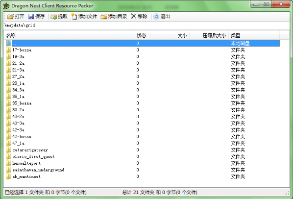Select the 47_1a folder name
The image size is (294, 199).
19,143
